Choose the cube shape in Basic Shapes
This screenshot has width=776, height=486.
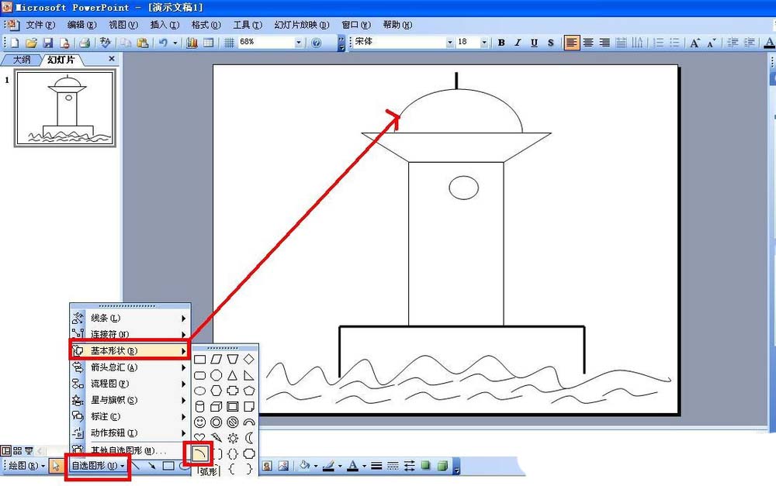(x=217, y=406)
